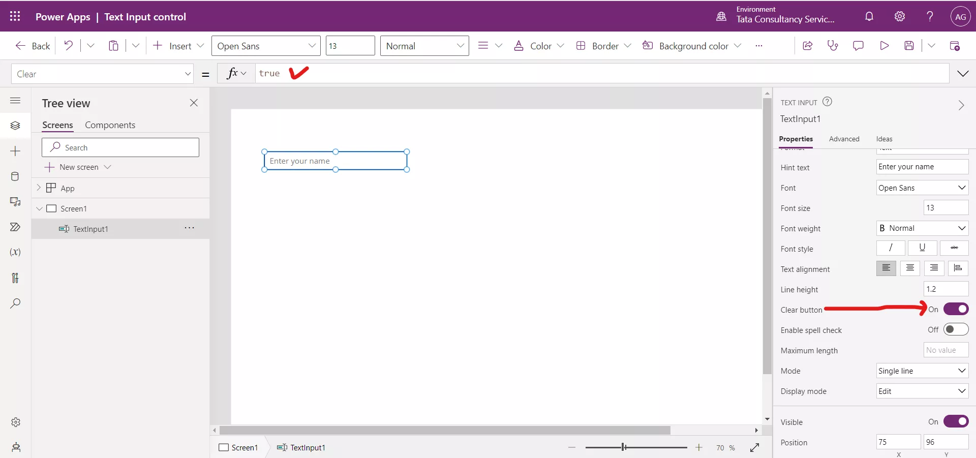976x458 pixels.
Task: Open the Clear property selector dropdown
Action: pos(102,74)
